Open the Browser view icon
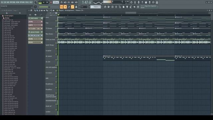The image size is (213, 120). [120, 7]
